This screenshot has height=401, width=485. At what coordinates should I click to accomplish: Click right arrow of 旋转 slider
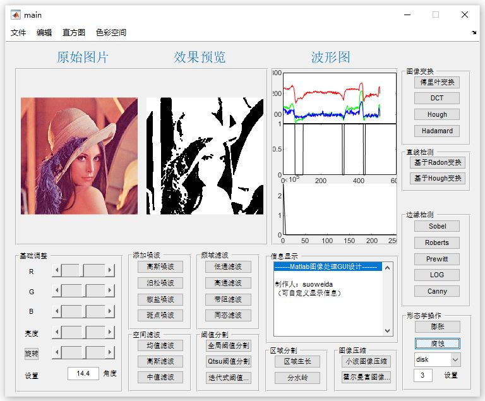[x=110, y=352]
